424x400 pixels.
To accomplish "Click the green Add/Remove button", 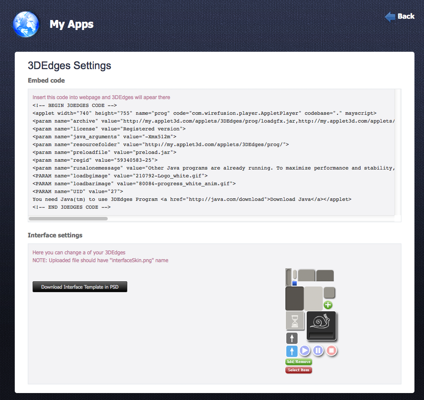I will point(298,362).
